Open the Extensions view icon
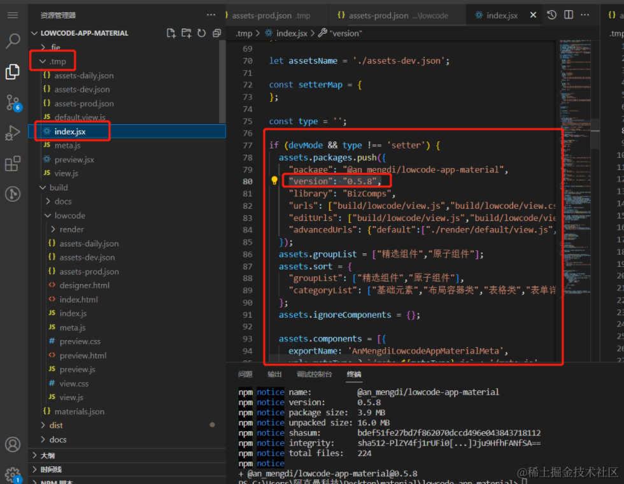 point(13,164)
